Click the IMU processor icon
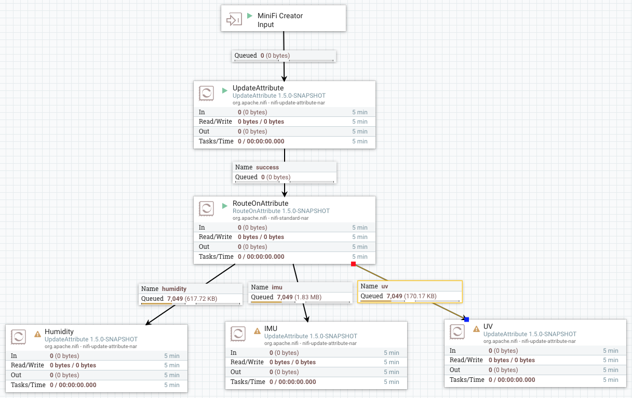Image resolution: width=632 pixels, height=398 pixels. 238,334
